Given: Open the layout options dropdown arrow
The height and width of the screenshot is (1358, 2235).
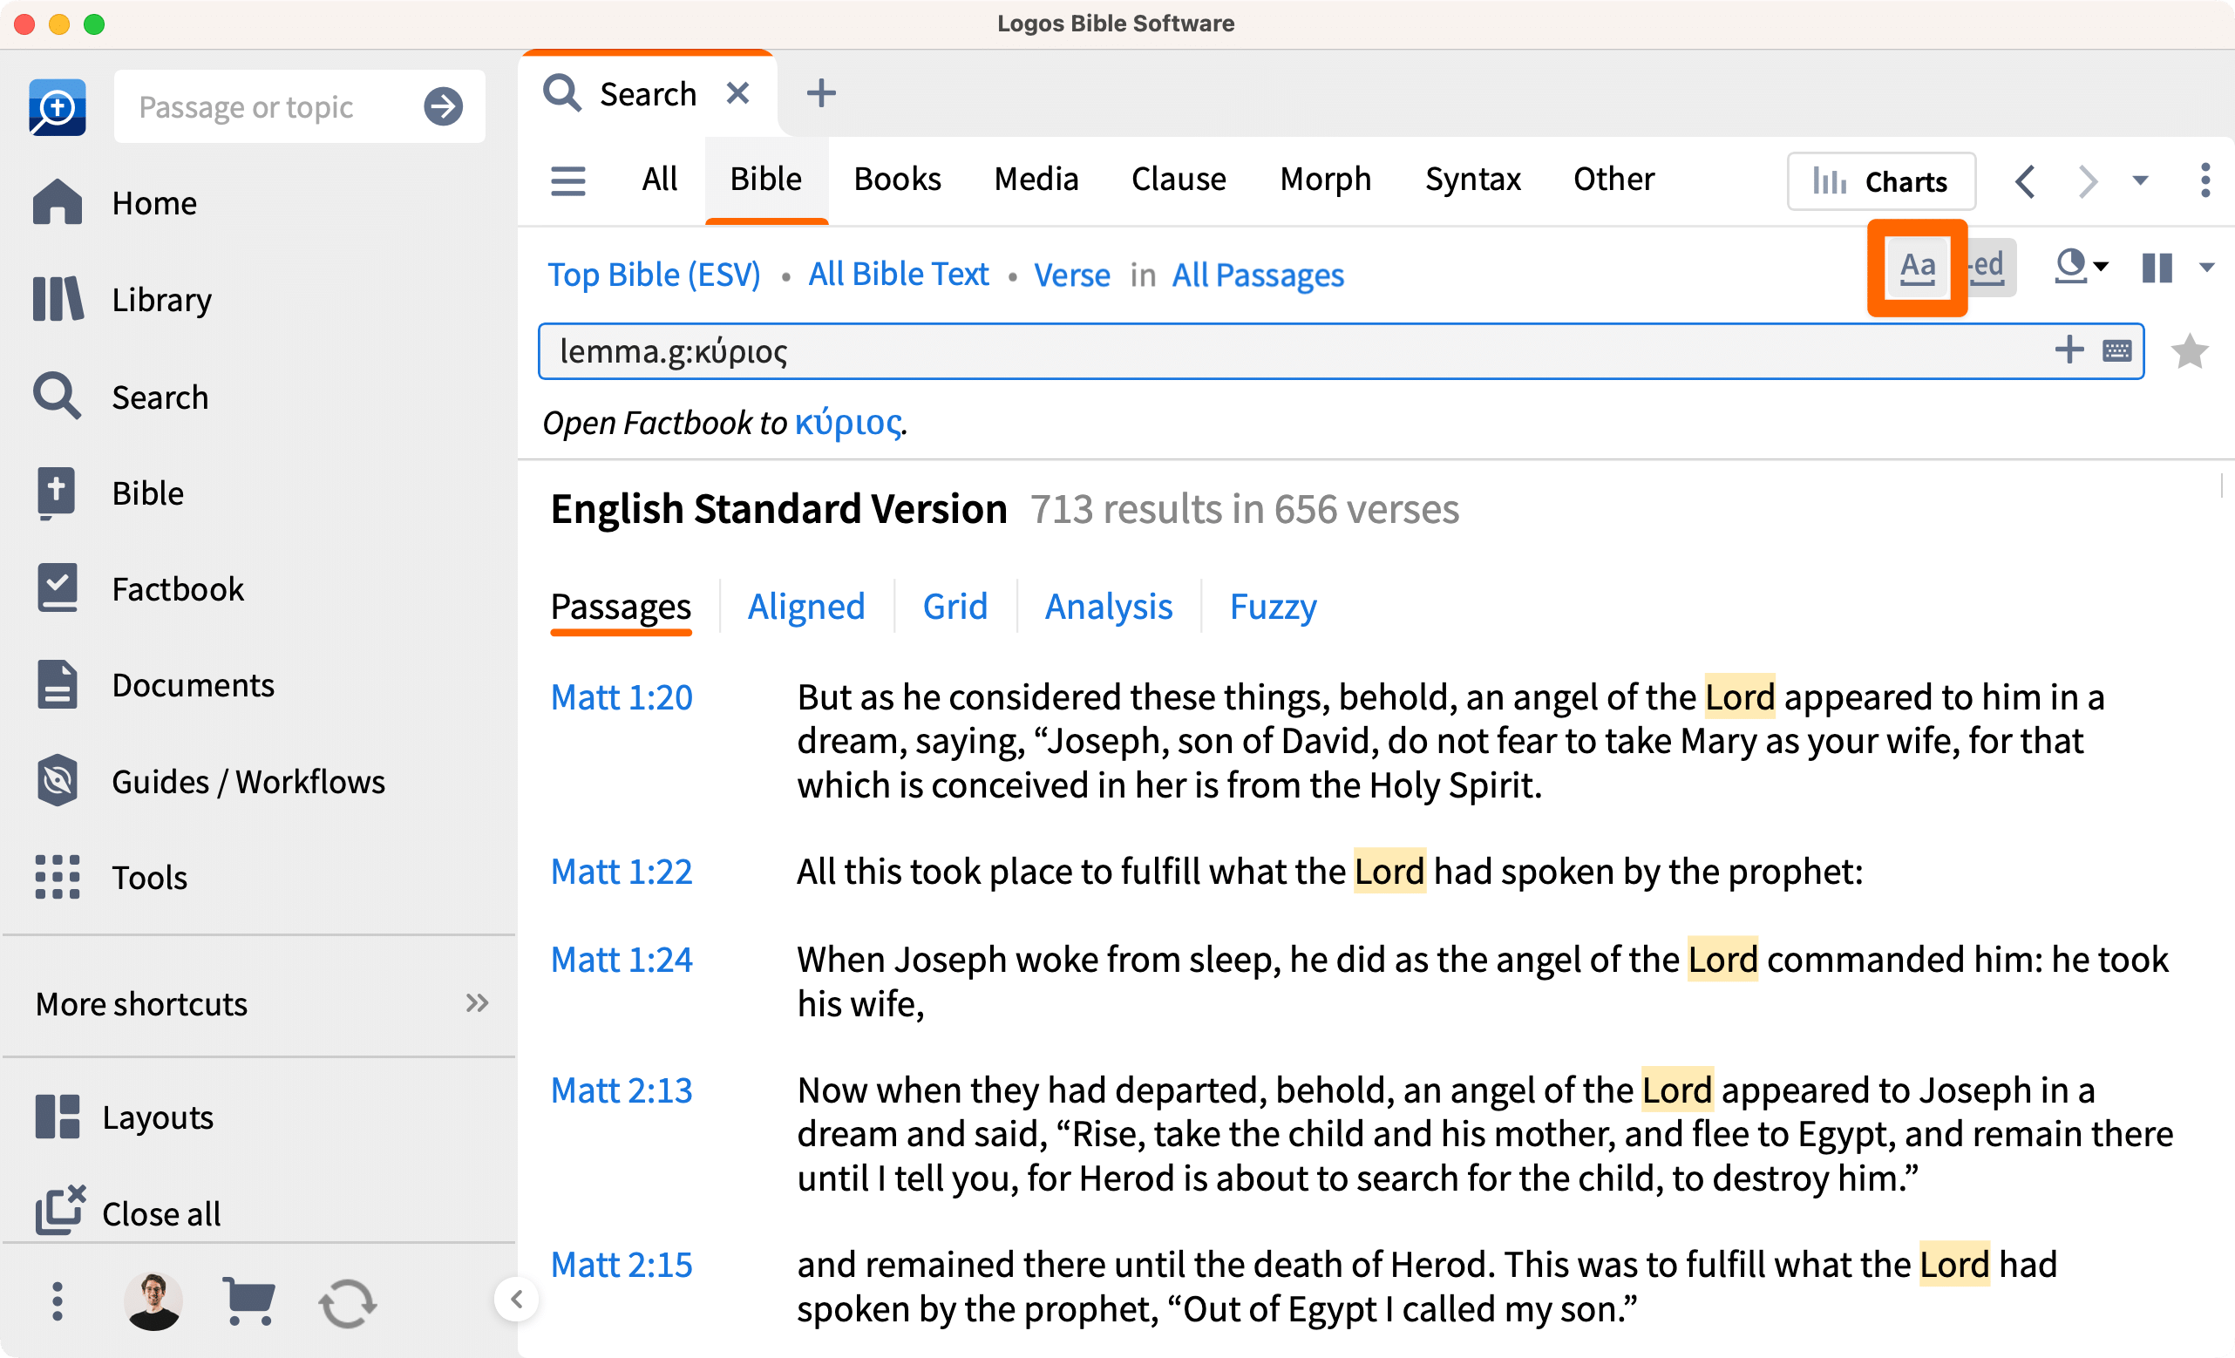Looking at the screenshot, I should click(2206, 267).
